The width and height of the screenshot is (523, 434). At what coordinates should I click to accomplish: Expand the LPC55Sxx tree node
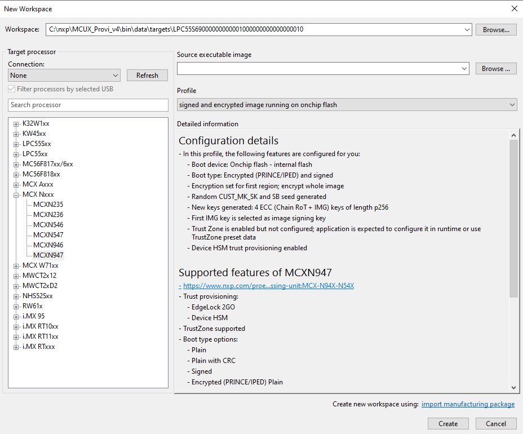click(16, 144)
